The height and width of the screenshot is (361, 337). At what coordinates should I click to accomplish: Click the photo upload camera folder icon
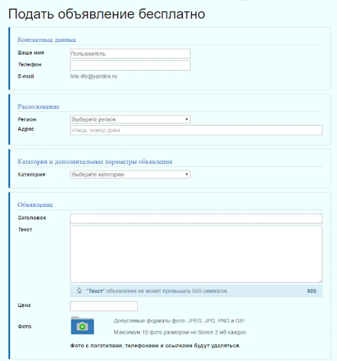click(82, 325)
